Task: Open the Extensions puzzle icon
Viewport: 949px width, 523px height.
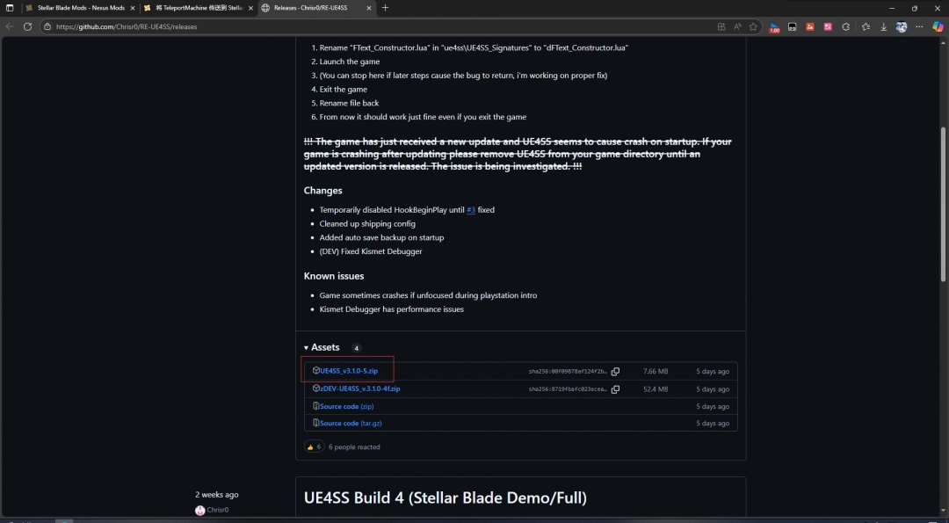Action: coord(846,26)
